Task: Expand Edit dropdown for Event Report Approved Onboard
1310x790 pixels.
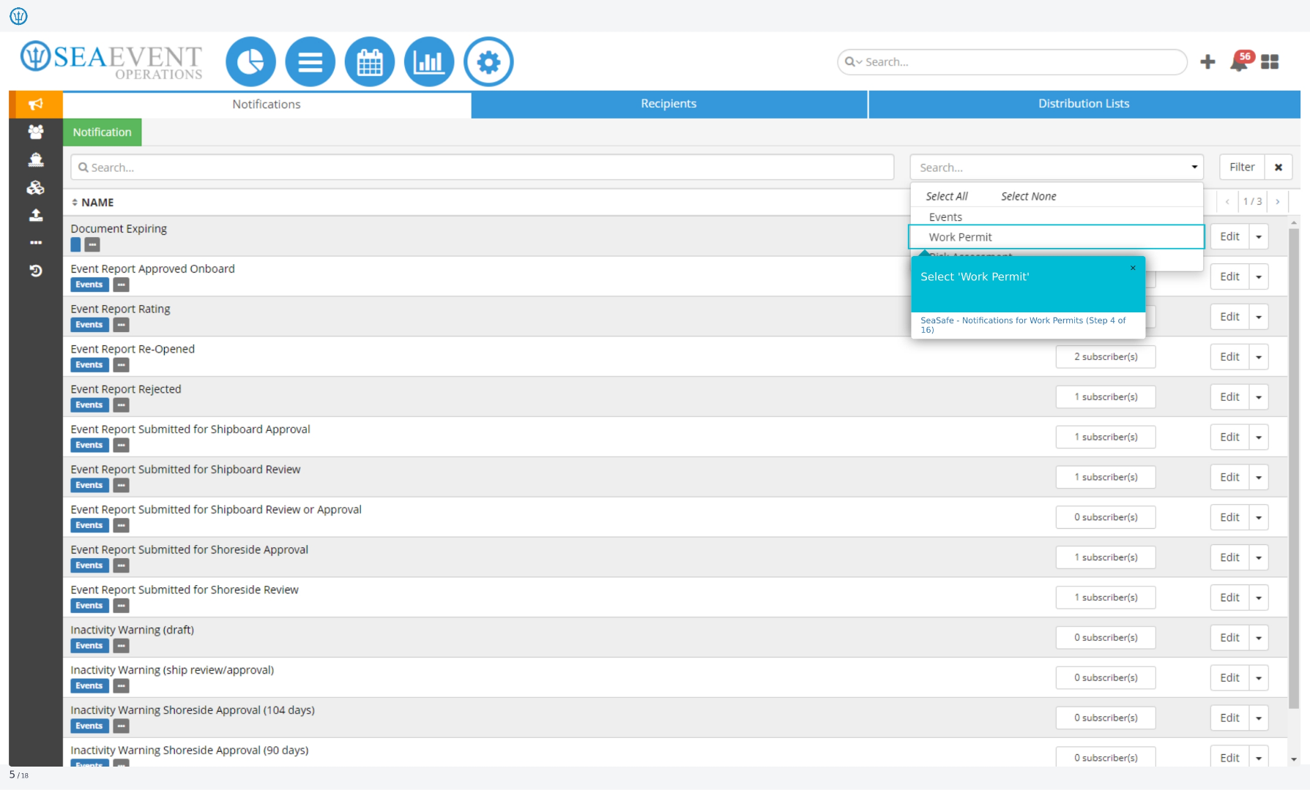Action: coord(1259,276)
